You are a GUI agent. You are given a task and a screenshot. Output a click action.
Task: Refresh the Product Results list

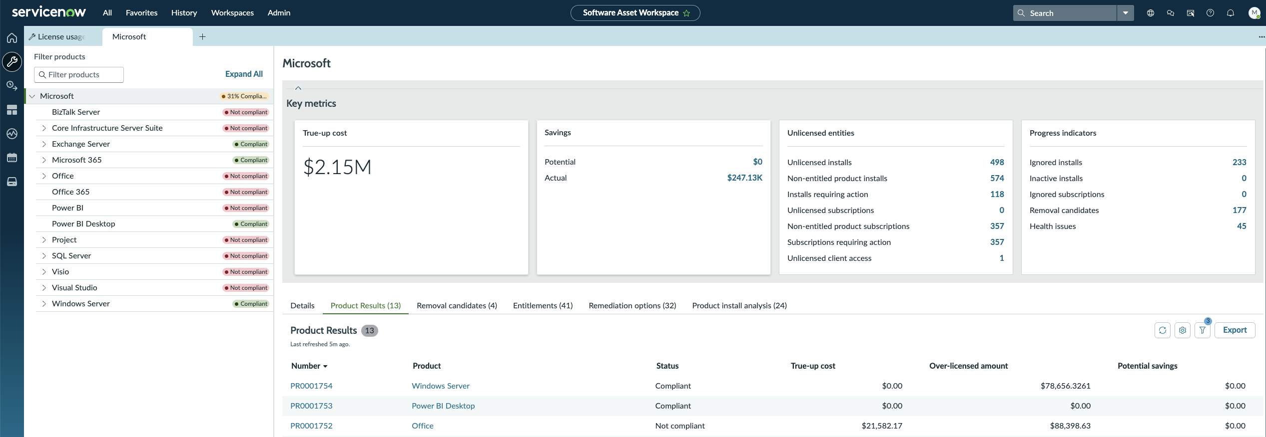click(1163, 330)
